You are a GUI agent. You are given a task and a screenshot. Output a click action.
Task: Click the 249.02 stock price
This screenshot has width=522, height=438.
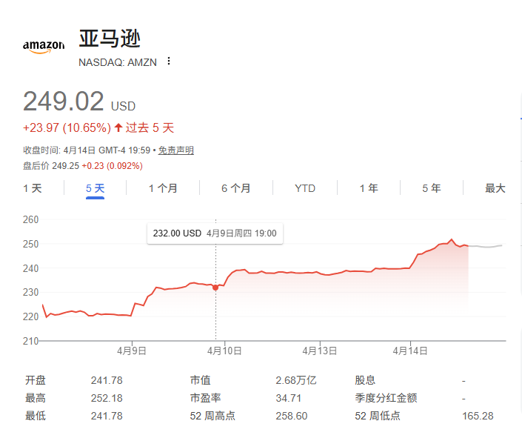click(63, 102)
